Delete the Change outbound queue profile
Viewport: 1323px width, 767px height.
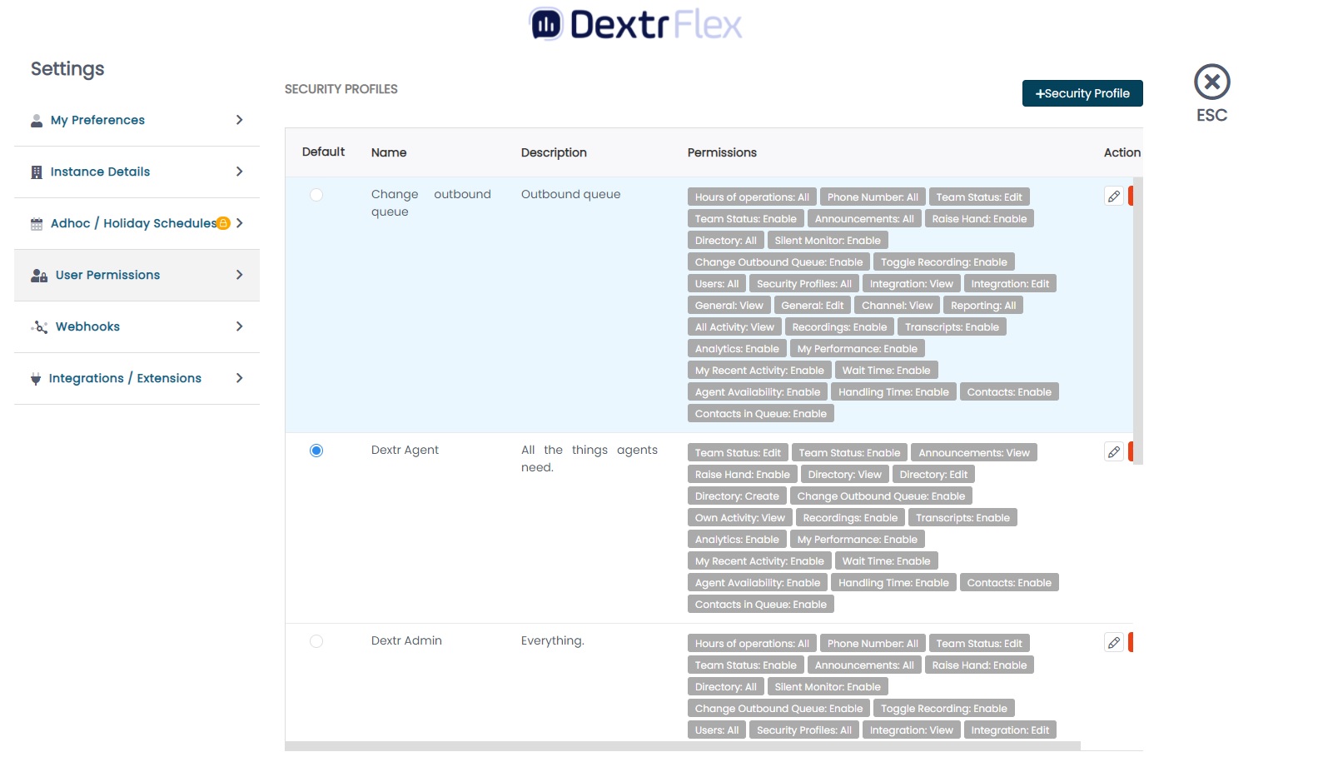point(1131,197)
